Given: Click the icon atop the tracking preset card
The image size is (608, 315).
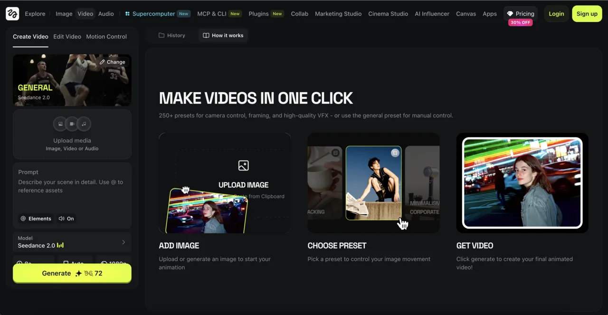Looking at the screenshot, I should [335, 153].
